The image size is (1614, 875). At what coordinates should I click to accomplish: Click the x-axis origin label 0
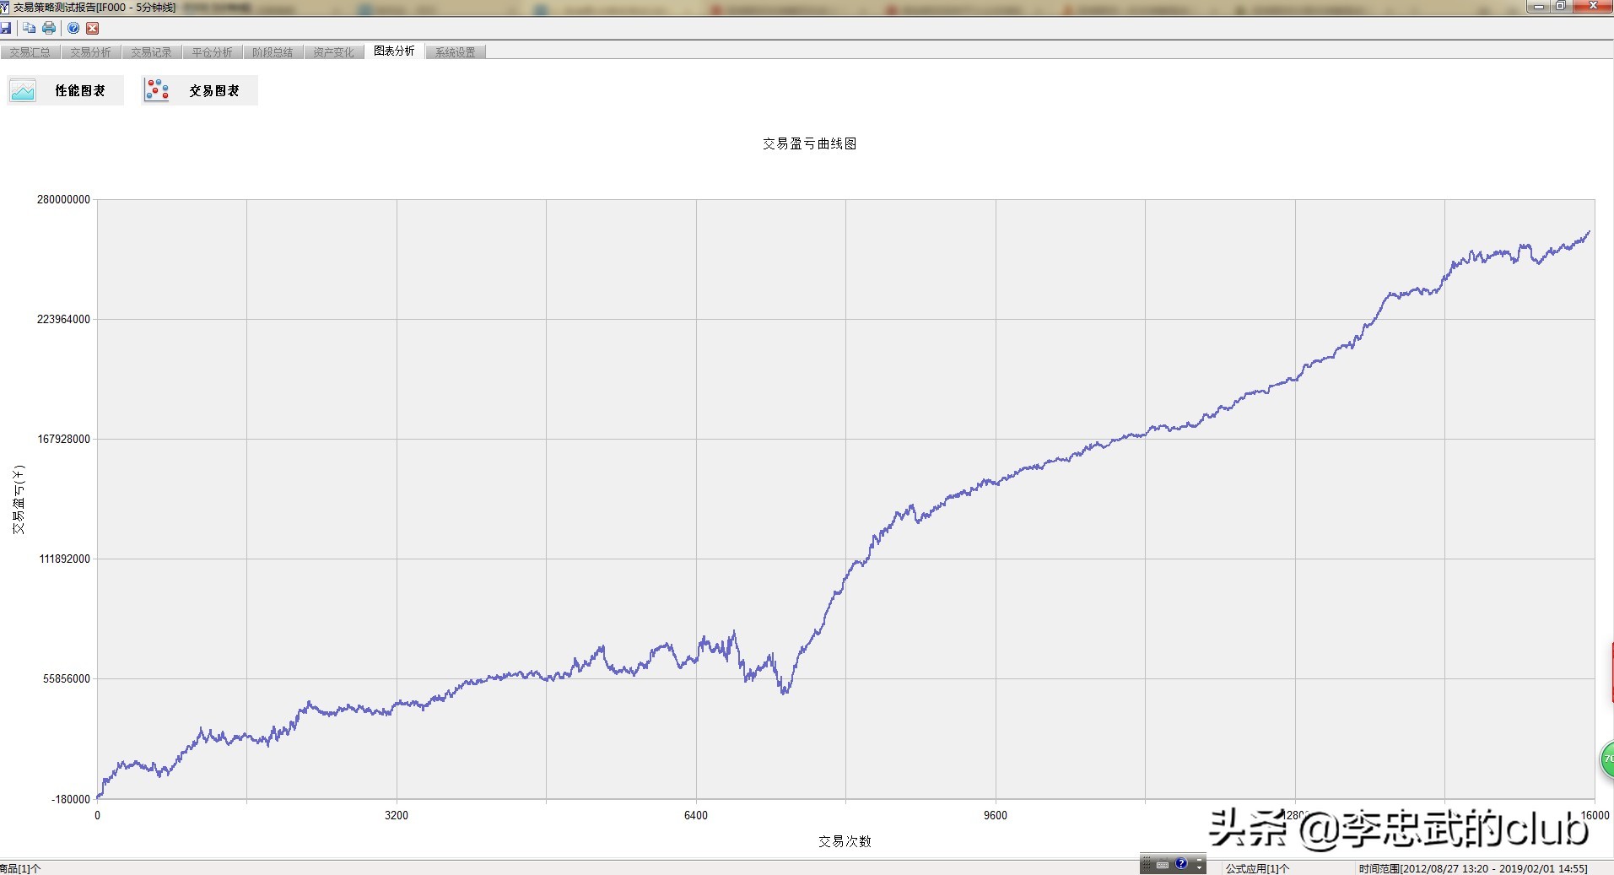[x=97, y=816]
